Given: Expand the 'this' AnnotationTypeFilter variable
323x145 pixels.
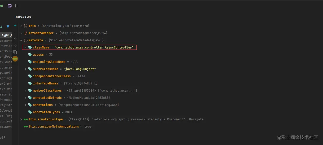Looking at the screenshot, I should 21,26.
